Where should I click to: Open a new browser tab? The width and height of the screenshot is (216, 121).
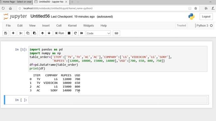pos(72,2)
